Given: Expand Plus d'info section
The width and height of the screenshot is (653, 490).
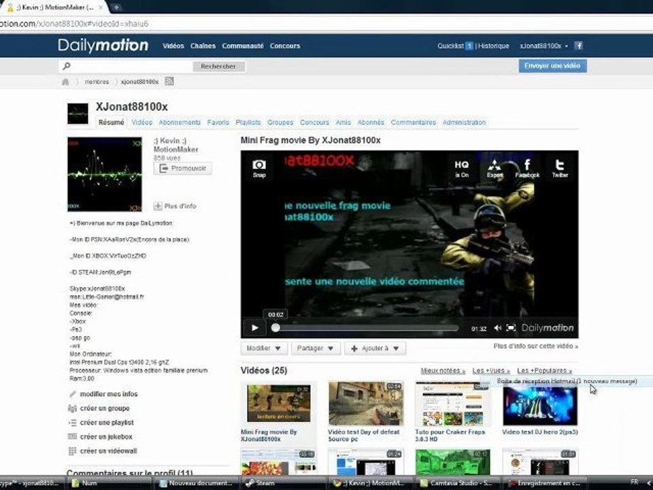Looking at the screenshot, I should tap(175, 206).
